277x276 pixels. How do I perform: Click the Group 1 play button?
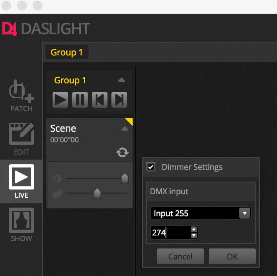coord(60,100)
